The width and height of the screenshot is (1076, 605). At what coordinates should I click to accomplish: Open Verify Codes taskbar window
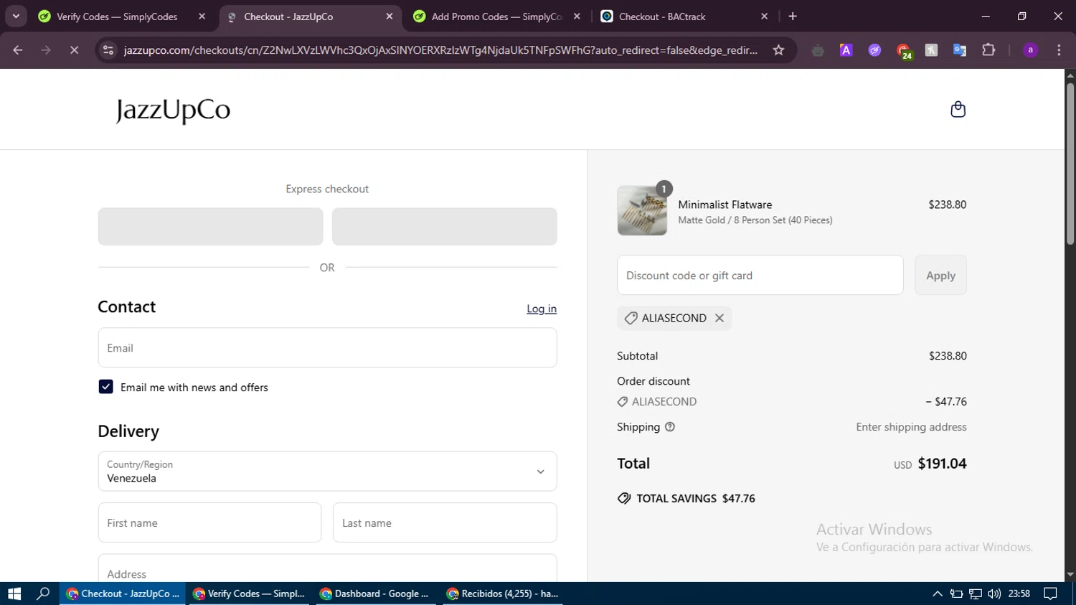249,594
